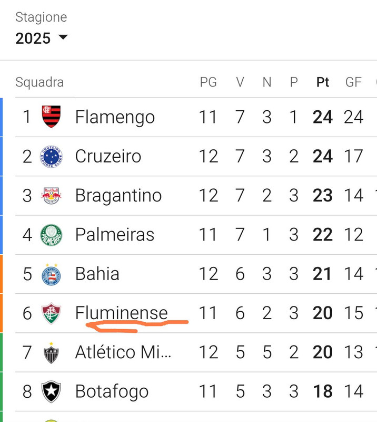Image resolution: width=377 pixels, height=422 pixels.
Task: Click the Squadra column header
Action: [39, 82]
